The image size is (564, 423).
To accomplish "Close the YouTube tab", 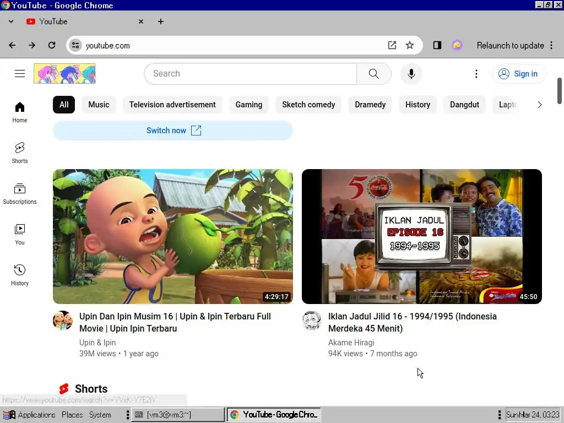I will coord(141,21).
